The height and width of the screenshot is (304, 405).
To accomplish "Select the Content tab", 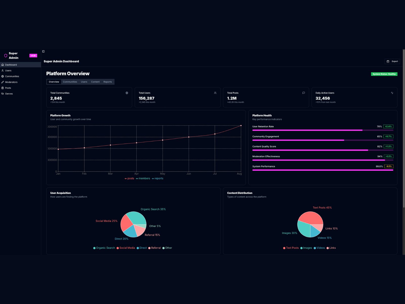I will (95, 82).
